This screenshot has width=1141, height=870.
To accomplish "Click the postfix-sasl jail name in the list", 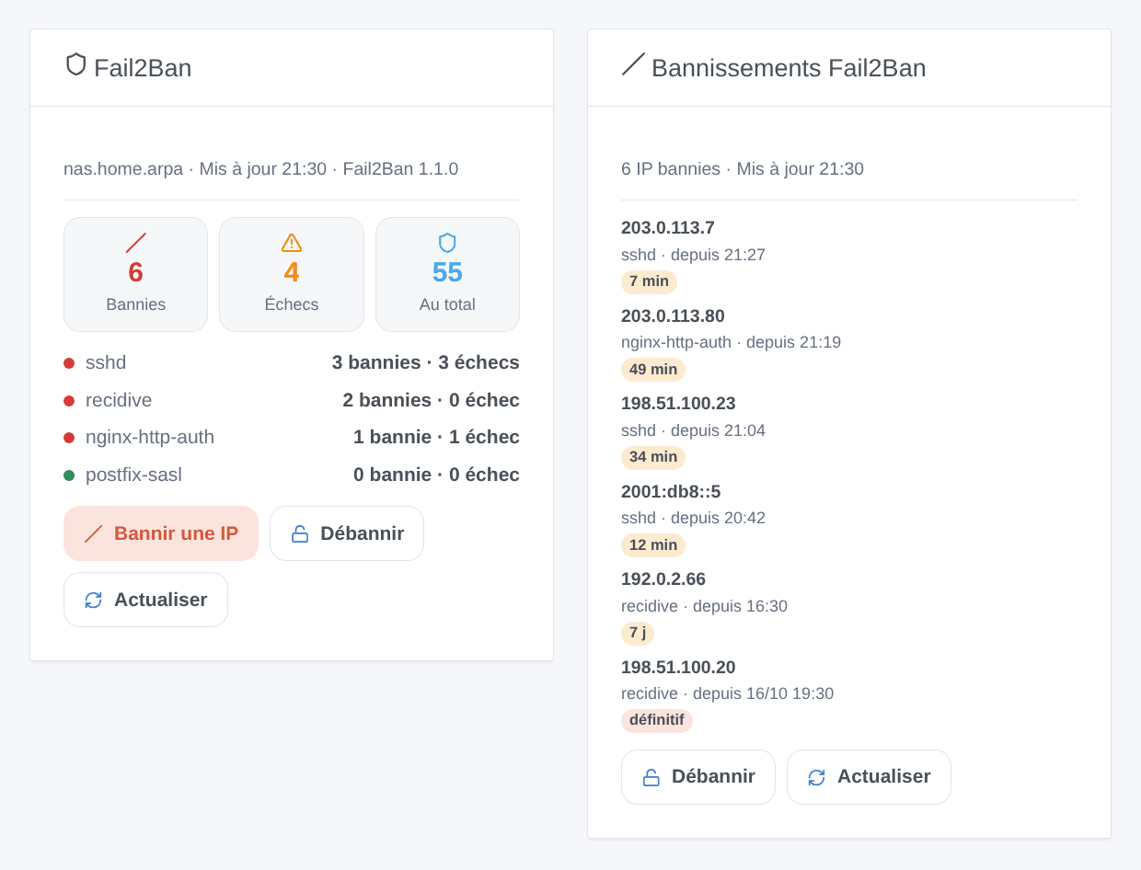I will [133, 475].
